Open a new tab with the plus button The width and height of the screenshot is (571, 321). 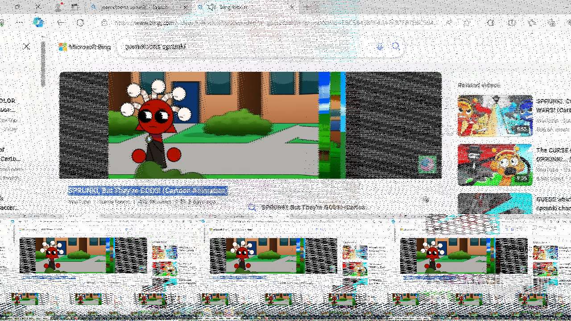coord(307,7)
